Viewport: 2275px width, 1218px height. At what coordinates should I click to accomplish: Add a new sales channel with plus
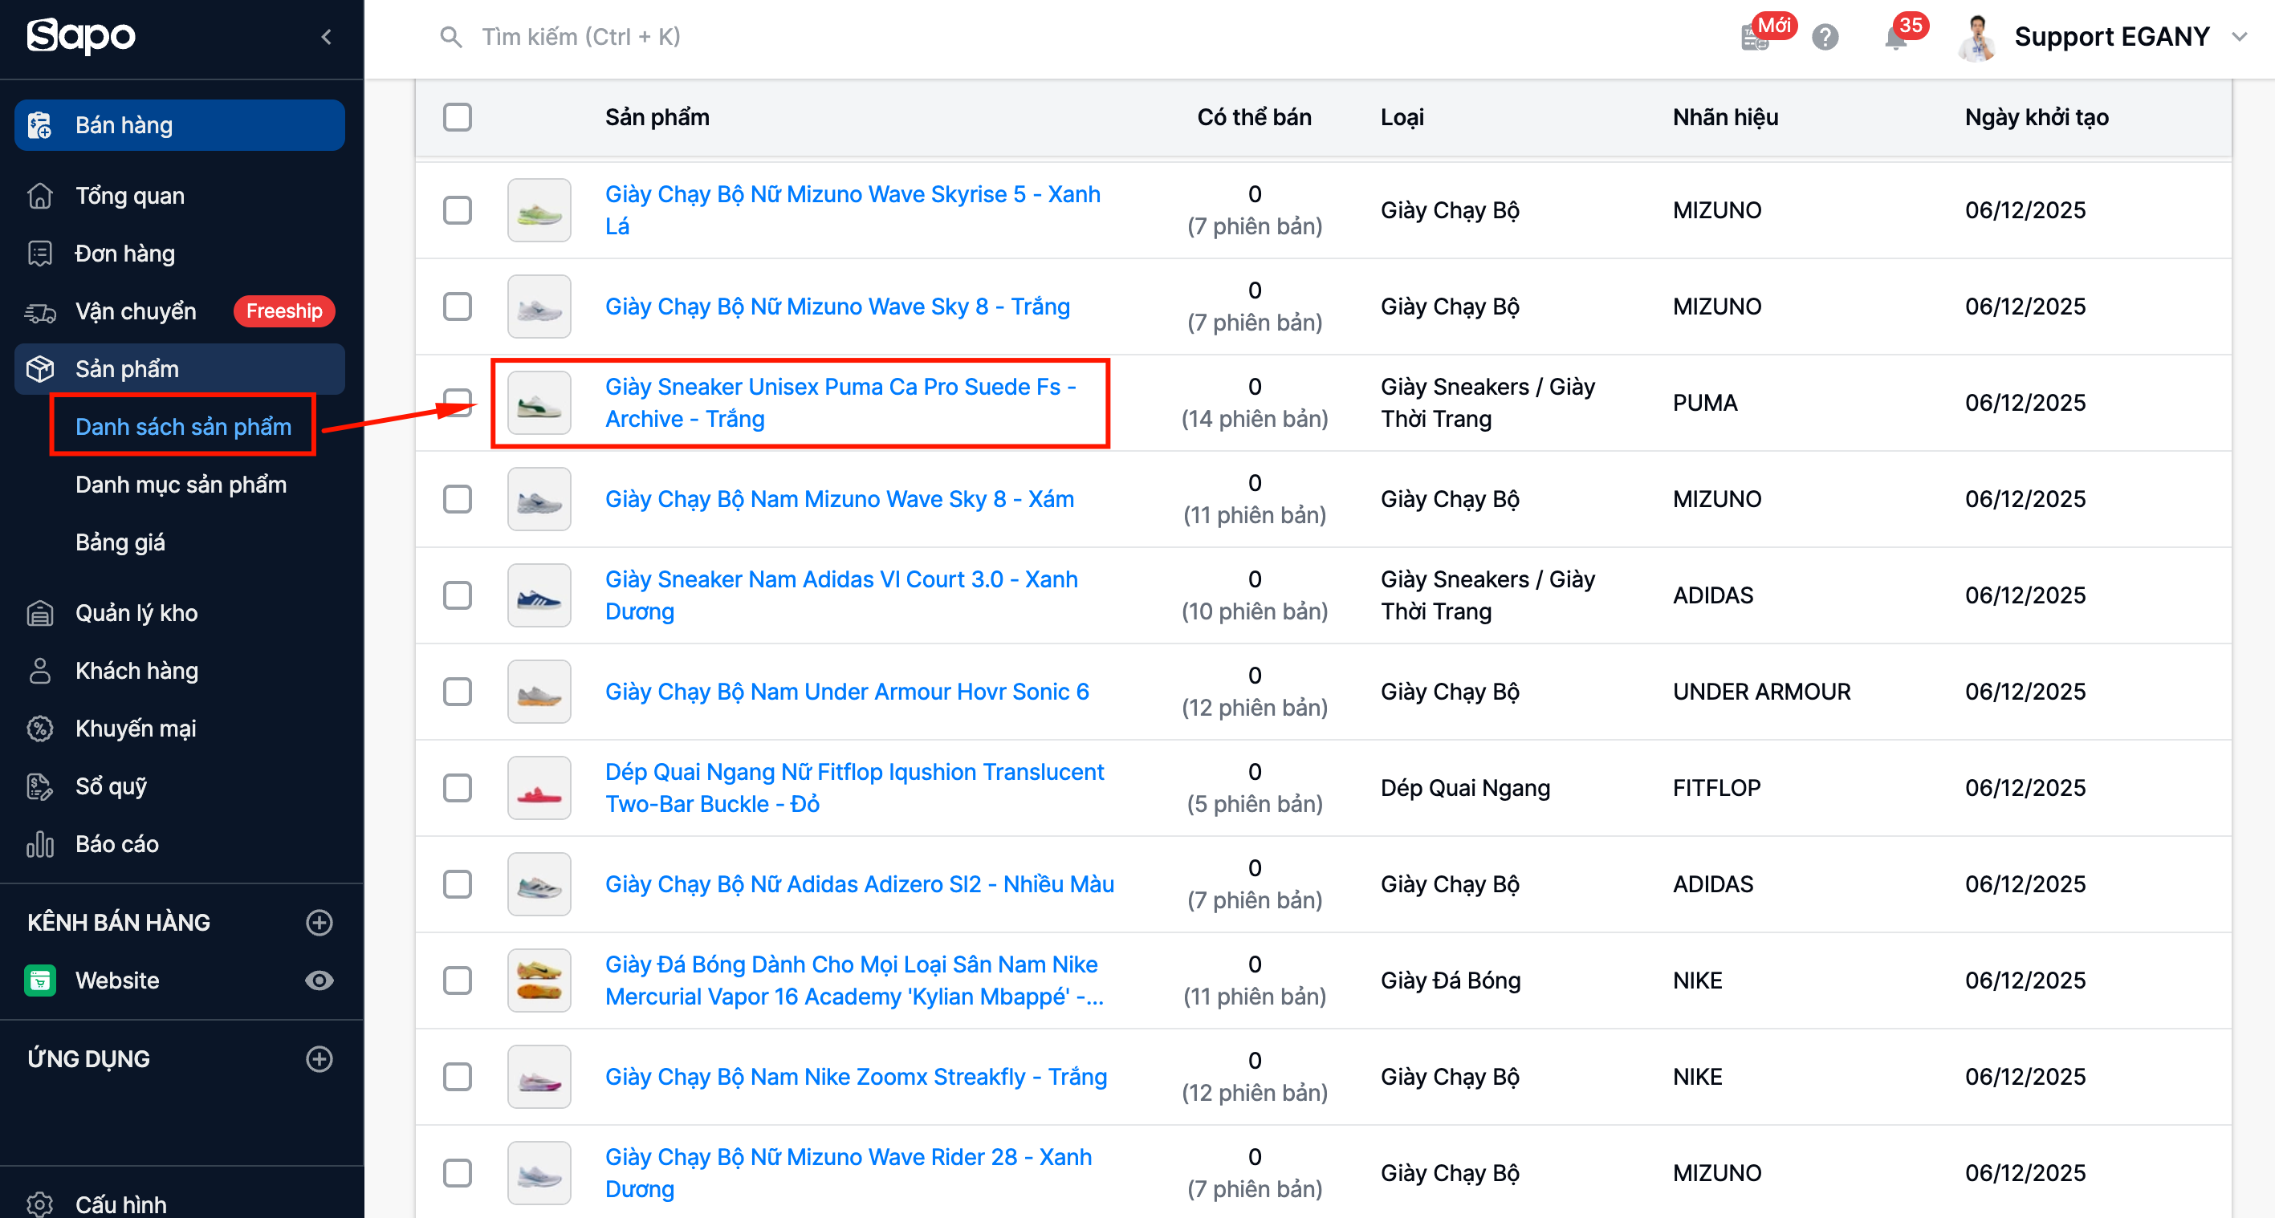(319, 923)
